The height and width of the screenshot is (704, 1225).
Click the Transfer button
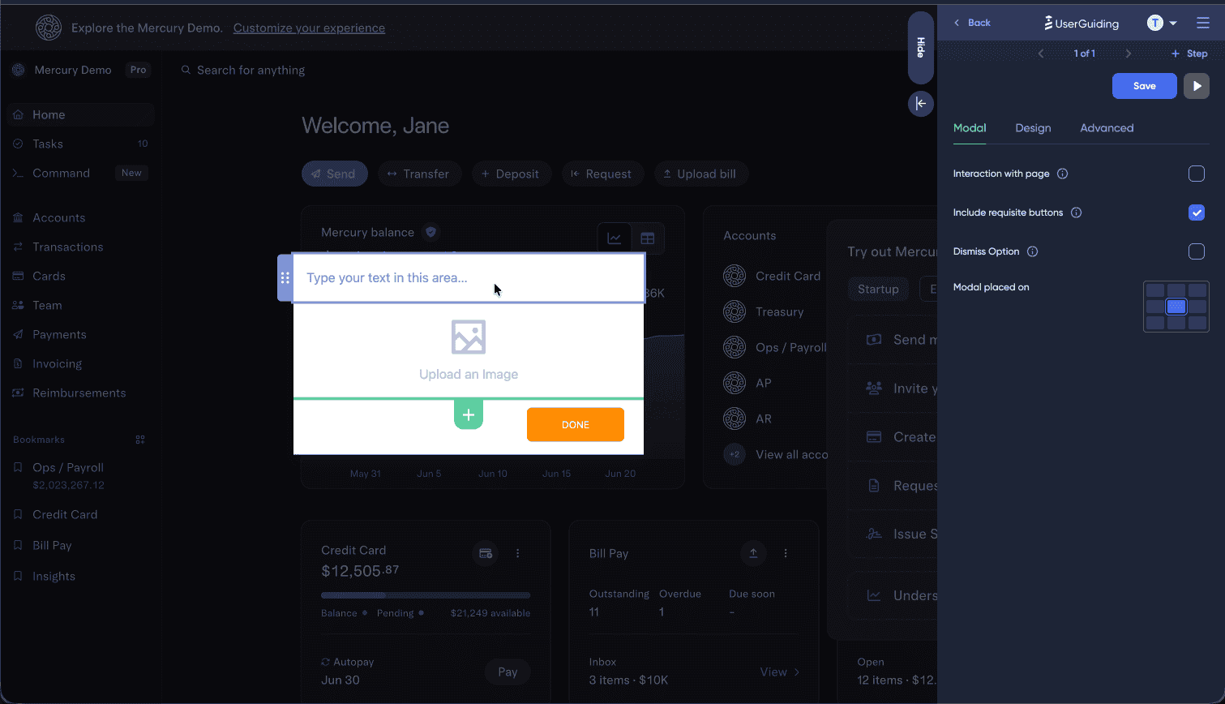[419, 174]
